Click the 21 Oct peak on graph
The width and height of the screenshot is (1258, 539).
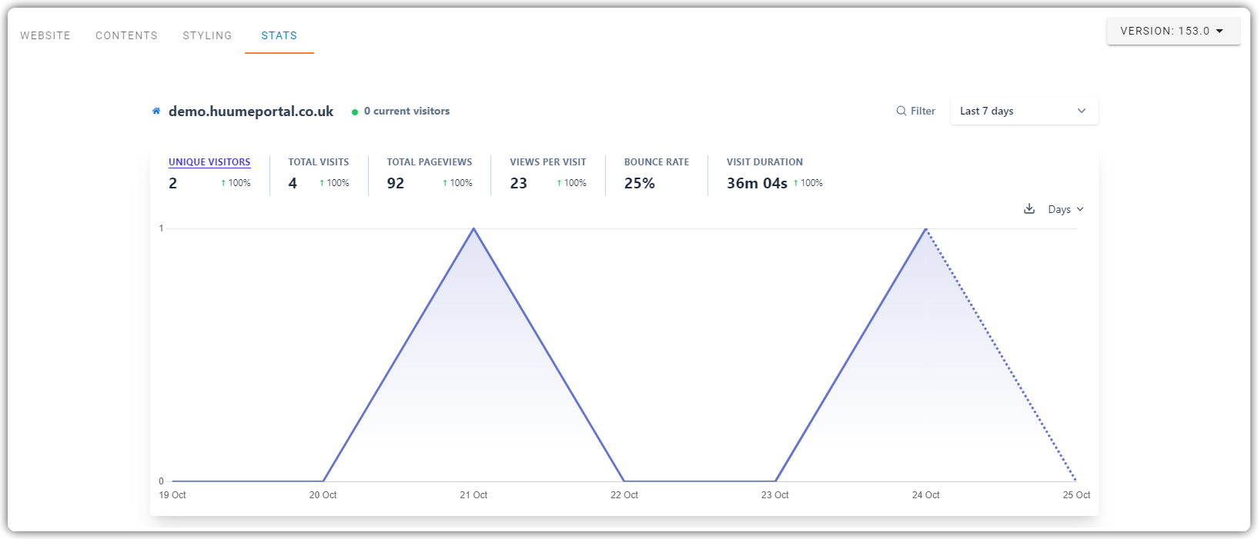[x=473, y=228]
